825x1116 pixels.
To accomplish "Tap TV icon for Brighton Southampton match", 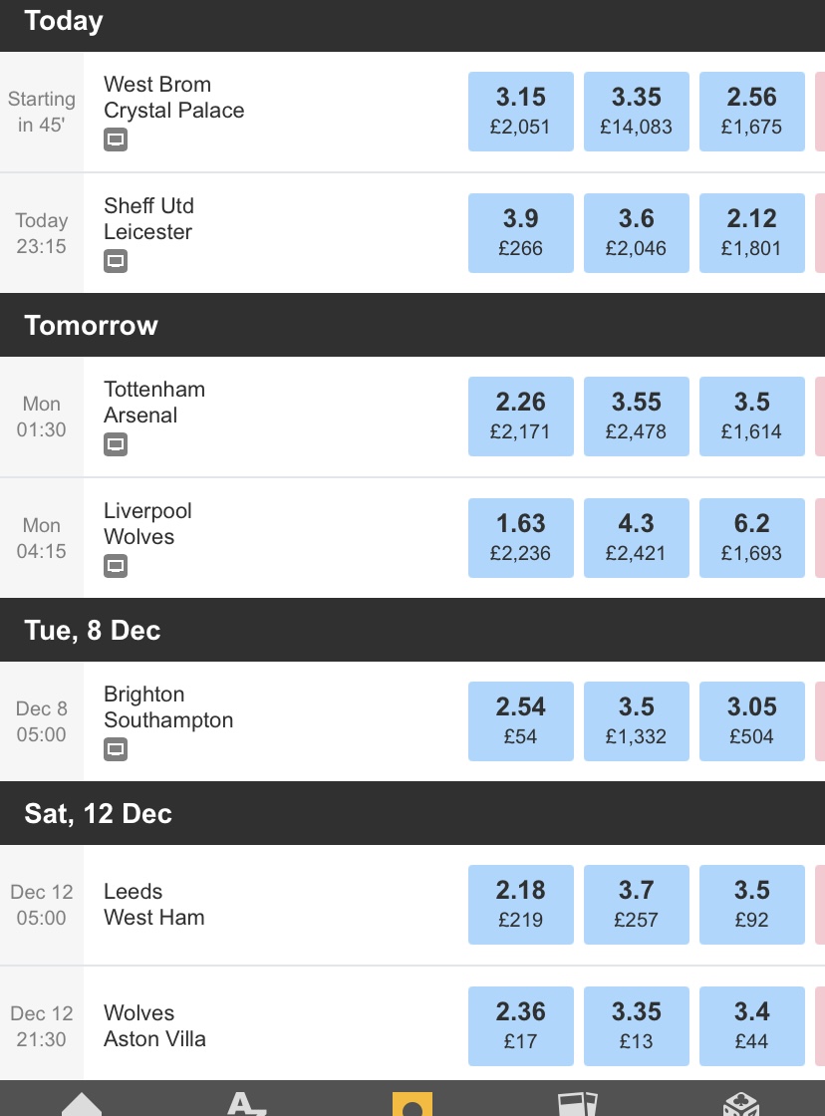I will click(116, 749).
